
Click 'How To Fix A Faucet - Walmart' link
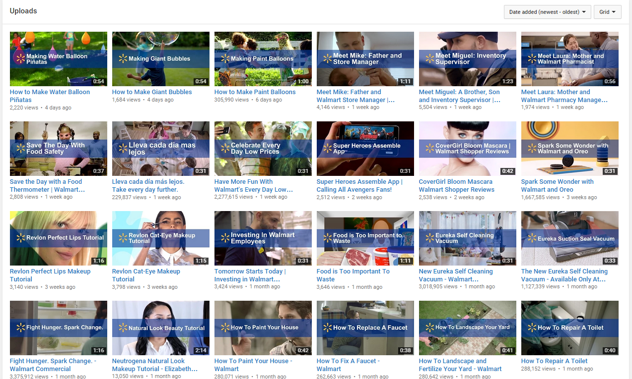click(348, 365)
